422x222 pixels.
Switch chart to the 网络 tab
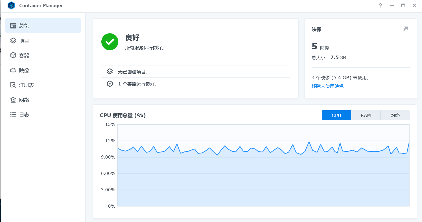coord(395,115)
